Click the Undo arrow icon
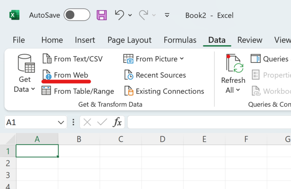 pyautogui.click(x=119, y=15)
